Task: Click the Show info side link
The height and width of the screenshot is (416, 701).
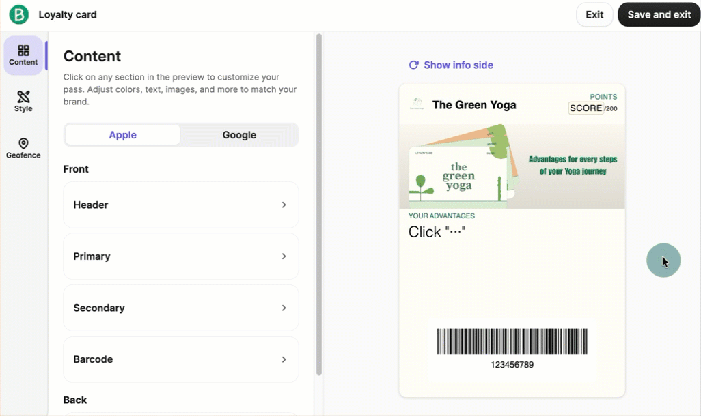Action: 458,65
